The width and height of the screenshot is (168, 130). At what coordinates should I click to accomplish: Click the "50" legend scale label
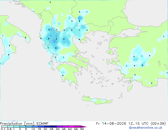click(x=82, y=129)
